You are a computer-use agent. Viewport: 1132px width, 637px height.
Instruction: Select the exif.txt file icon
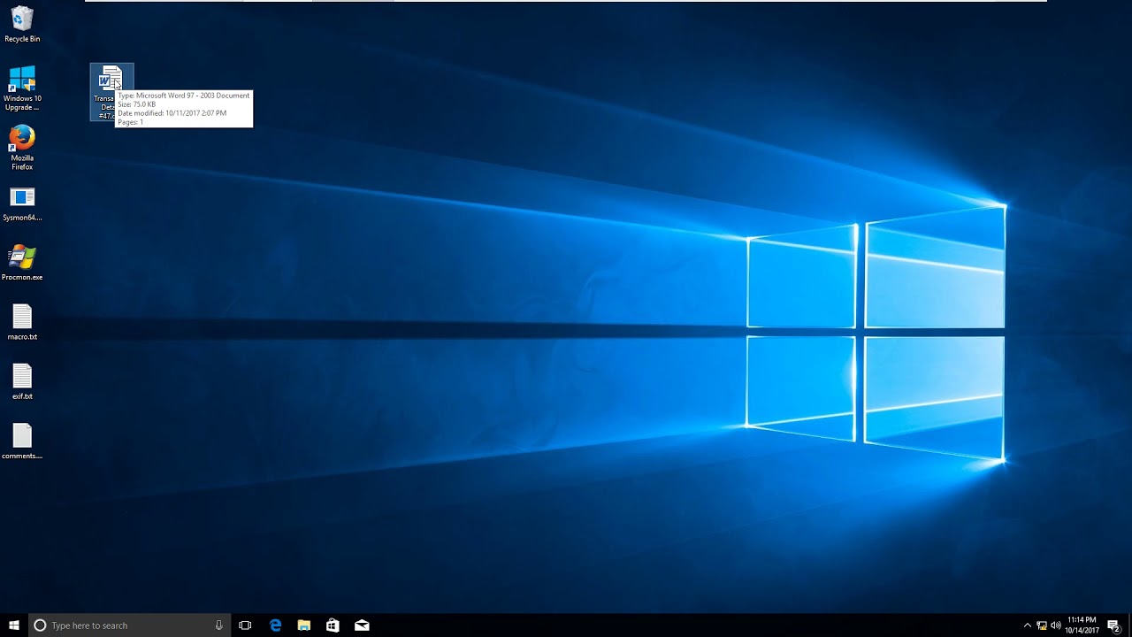22,382
